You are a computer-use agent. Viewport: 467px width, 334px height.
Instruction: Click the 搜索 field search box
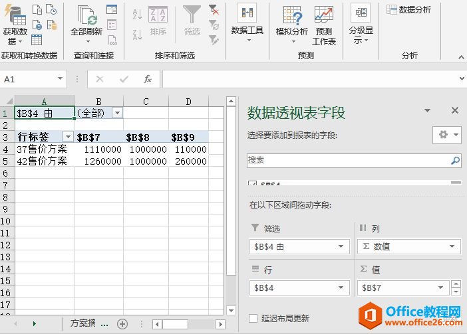tap(349, 160)
